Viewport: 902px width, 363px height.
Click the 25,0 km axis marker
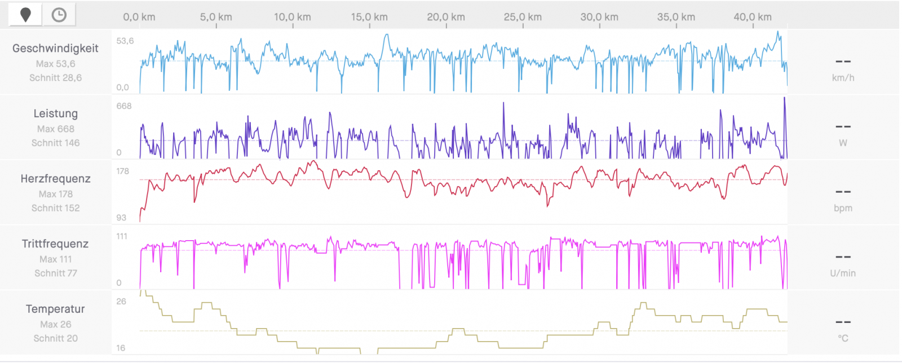tap(523, 17)
